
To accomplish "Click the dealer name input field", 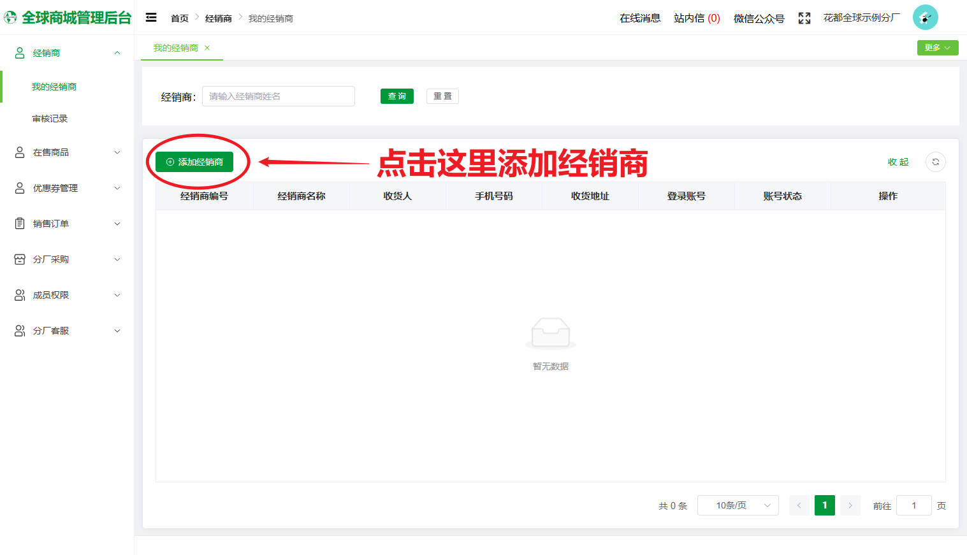I will point(278,96).
